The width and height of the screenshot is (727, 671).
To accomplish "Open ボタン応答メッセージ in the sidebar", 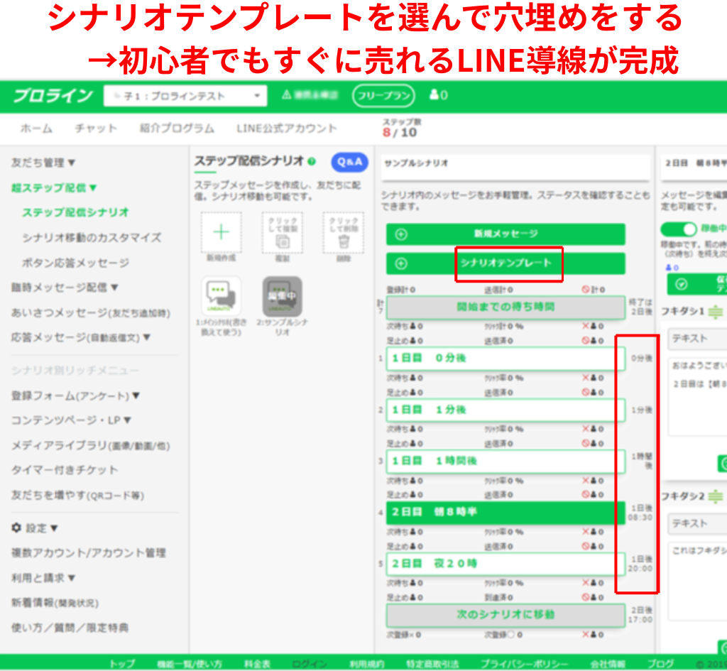I will tap(75, 263).
